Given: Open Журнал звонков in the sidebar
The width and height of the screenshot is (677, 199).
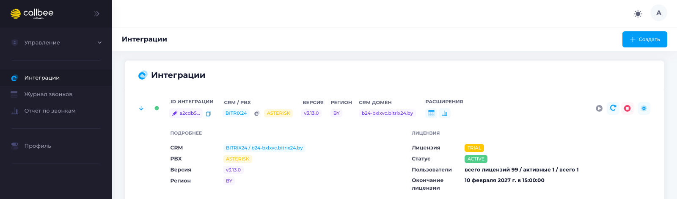Looking at the screenshot, I should (56, 94).
